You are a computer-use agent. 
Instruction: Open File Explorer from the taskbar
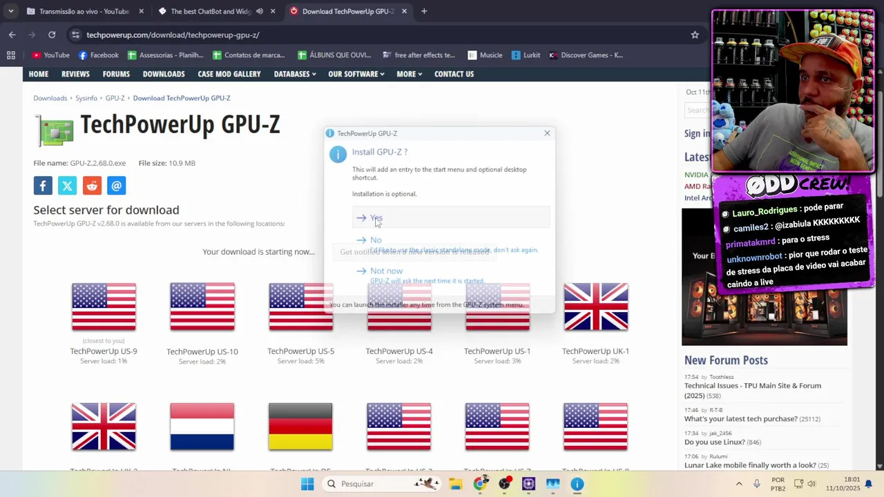456,484
